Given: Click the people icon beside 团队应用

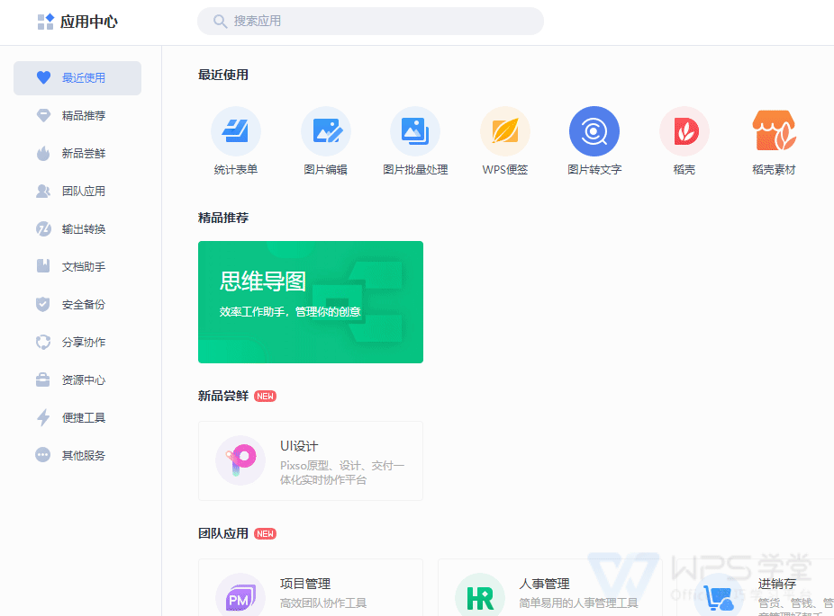Looking at the screenshot, I should [43, 192].
